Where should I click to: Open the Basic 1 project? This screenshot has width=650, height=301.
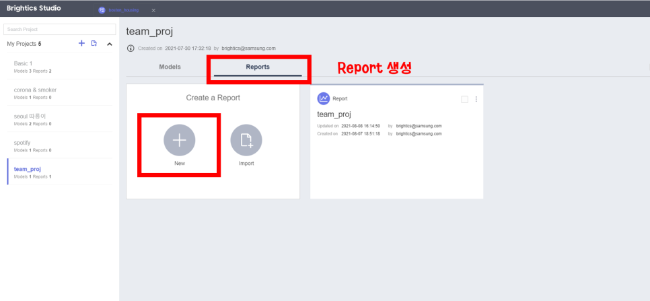(x=60, y=67)
